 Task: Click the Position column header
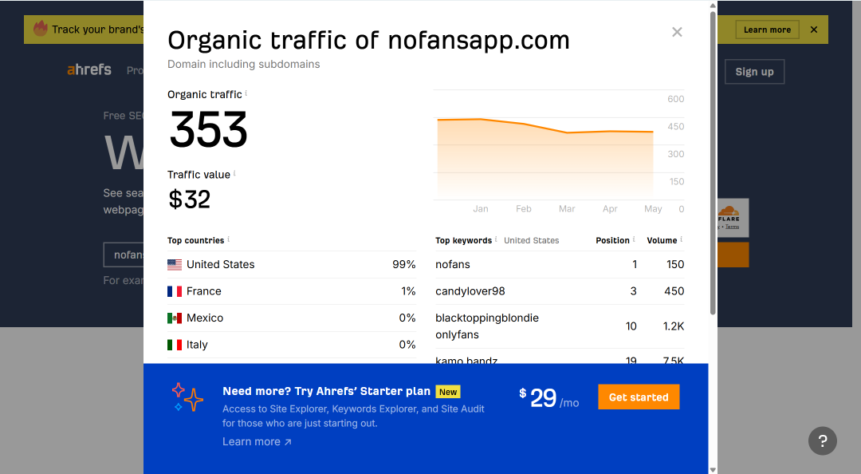point(612,240)
